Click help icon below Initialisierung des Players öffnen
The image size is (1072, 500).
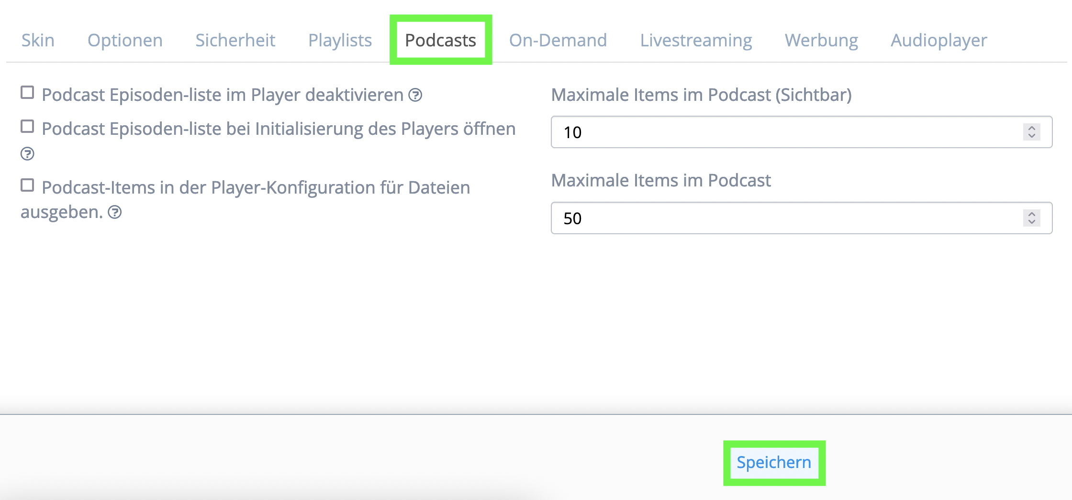click(27, 154)
